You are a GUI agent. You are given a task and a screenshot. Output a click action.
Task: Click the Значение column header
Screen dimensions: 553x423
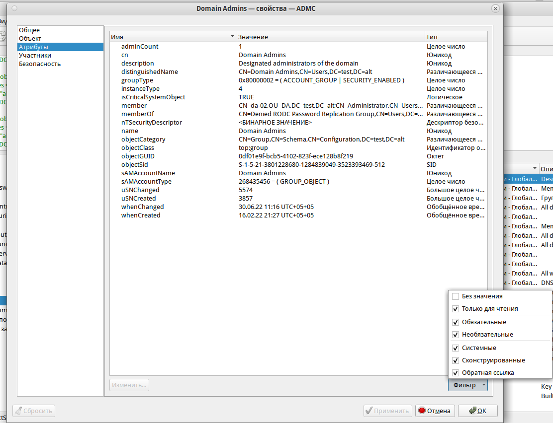(328, 37)
